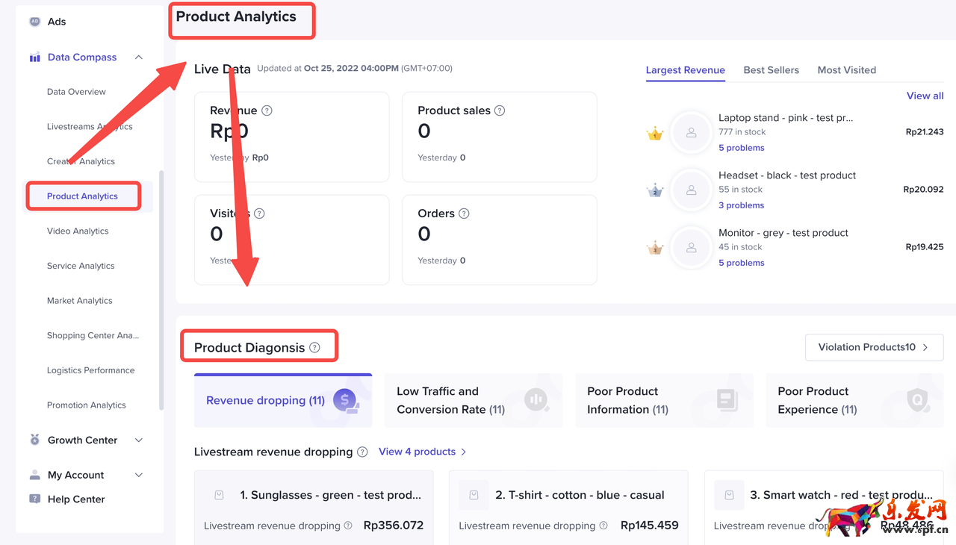Click help icon beside Orders
The image size is (956, 545).
[464, 214]
